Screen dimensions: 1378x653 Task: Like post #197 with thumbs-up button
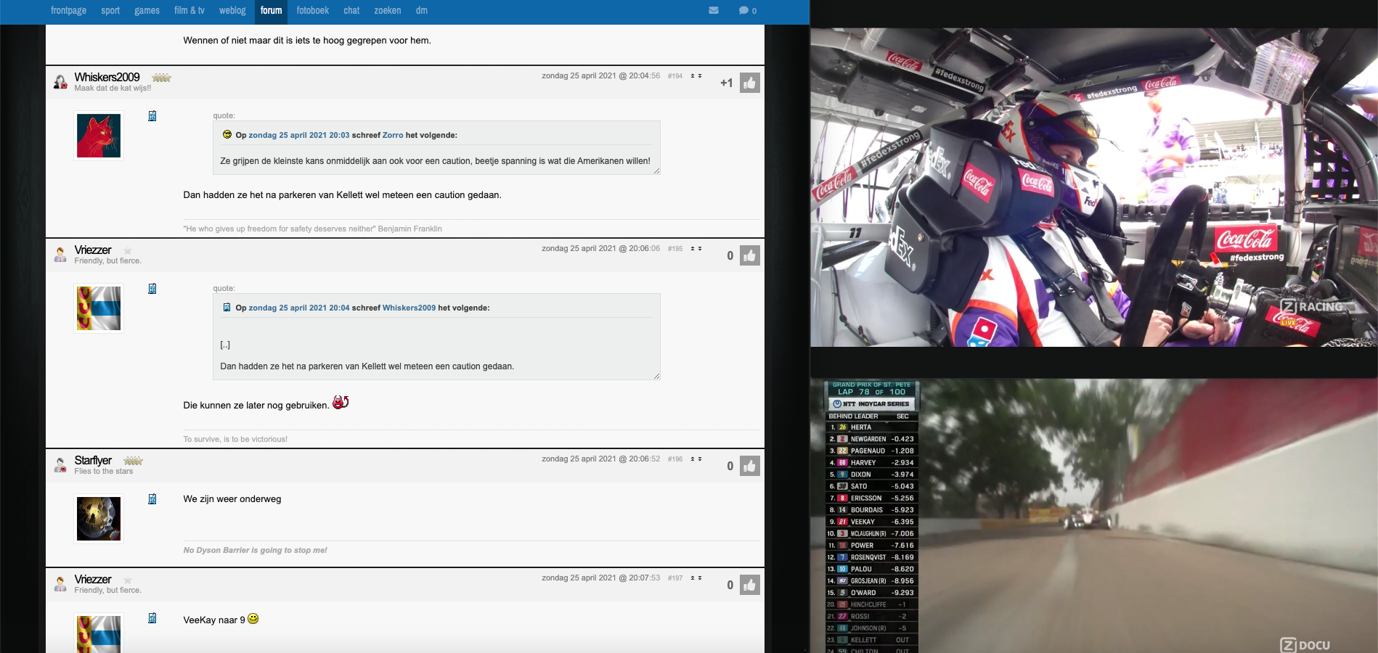point(750,585)
